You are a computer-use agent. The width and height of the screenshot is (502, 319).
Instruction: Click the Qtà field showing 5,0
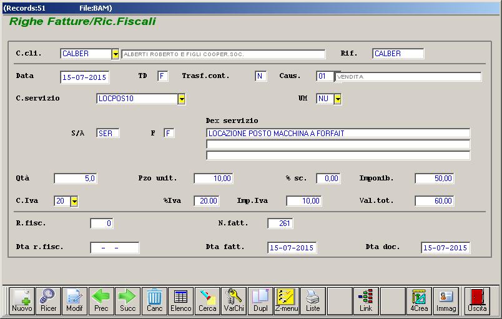click(x=76, y=179)
